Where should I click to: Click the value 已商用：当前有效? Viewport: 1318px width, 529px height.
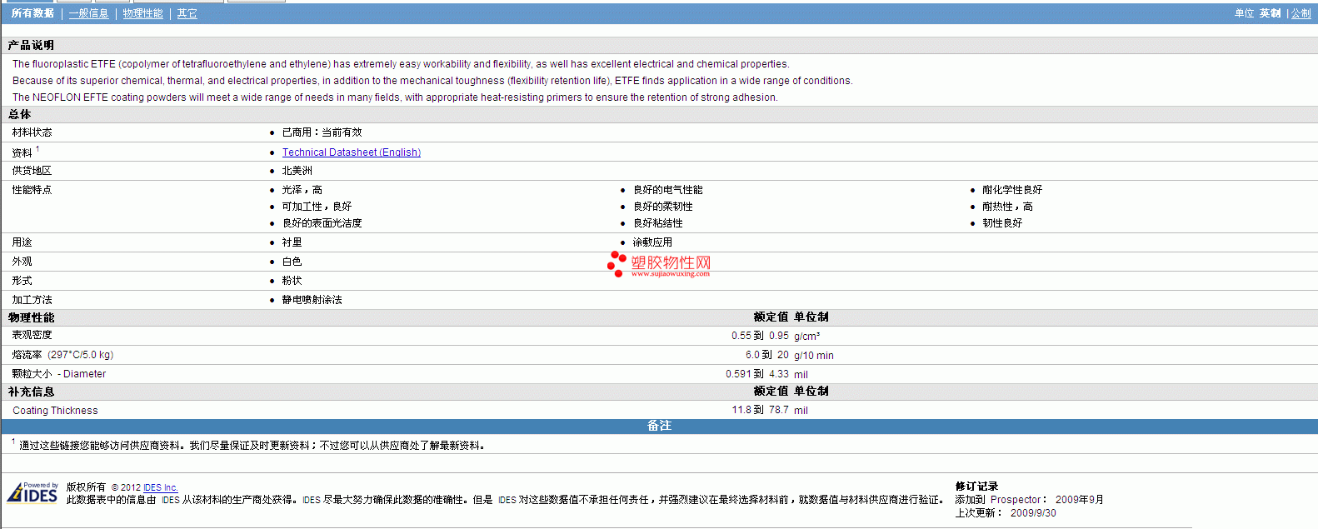[x=322, y=132]
